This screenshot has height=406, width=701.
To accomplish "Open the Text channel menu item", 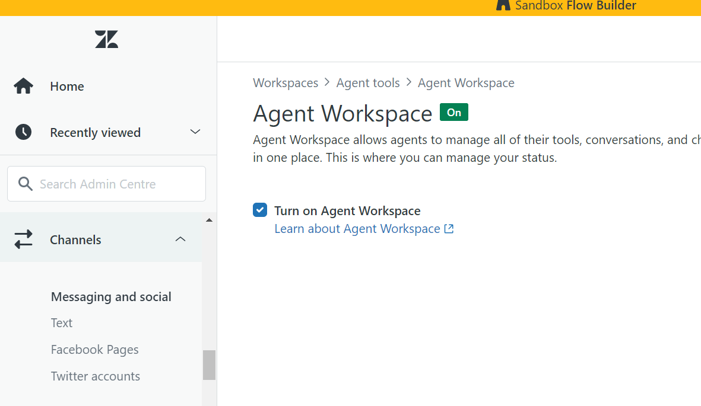I will 62,323.
